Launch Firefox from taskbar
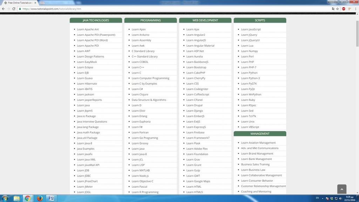The width and height of the screenshot is (359, 202). pyautogui.click(x=40, y=198)
